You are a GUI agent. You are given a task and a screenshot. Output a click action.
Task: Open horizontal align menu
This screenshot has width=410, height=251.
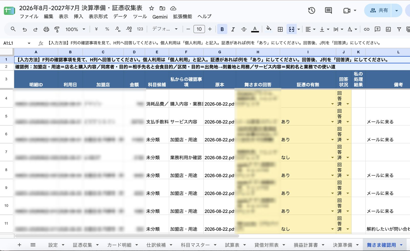(x=310, y=29)
